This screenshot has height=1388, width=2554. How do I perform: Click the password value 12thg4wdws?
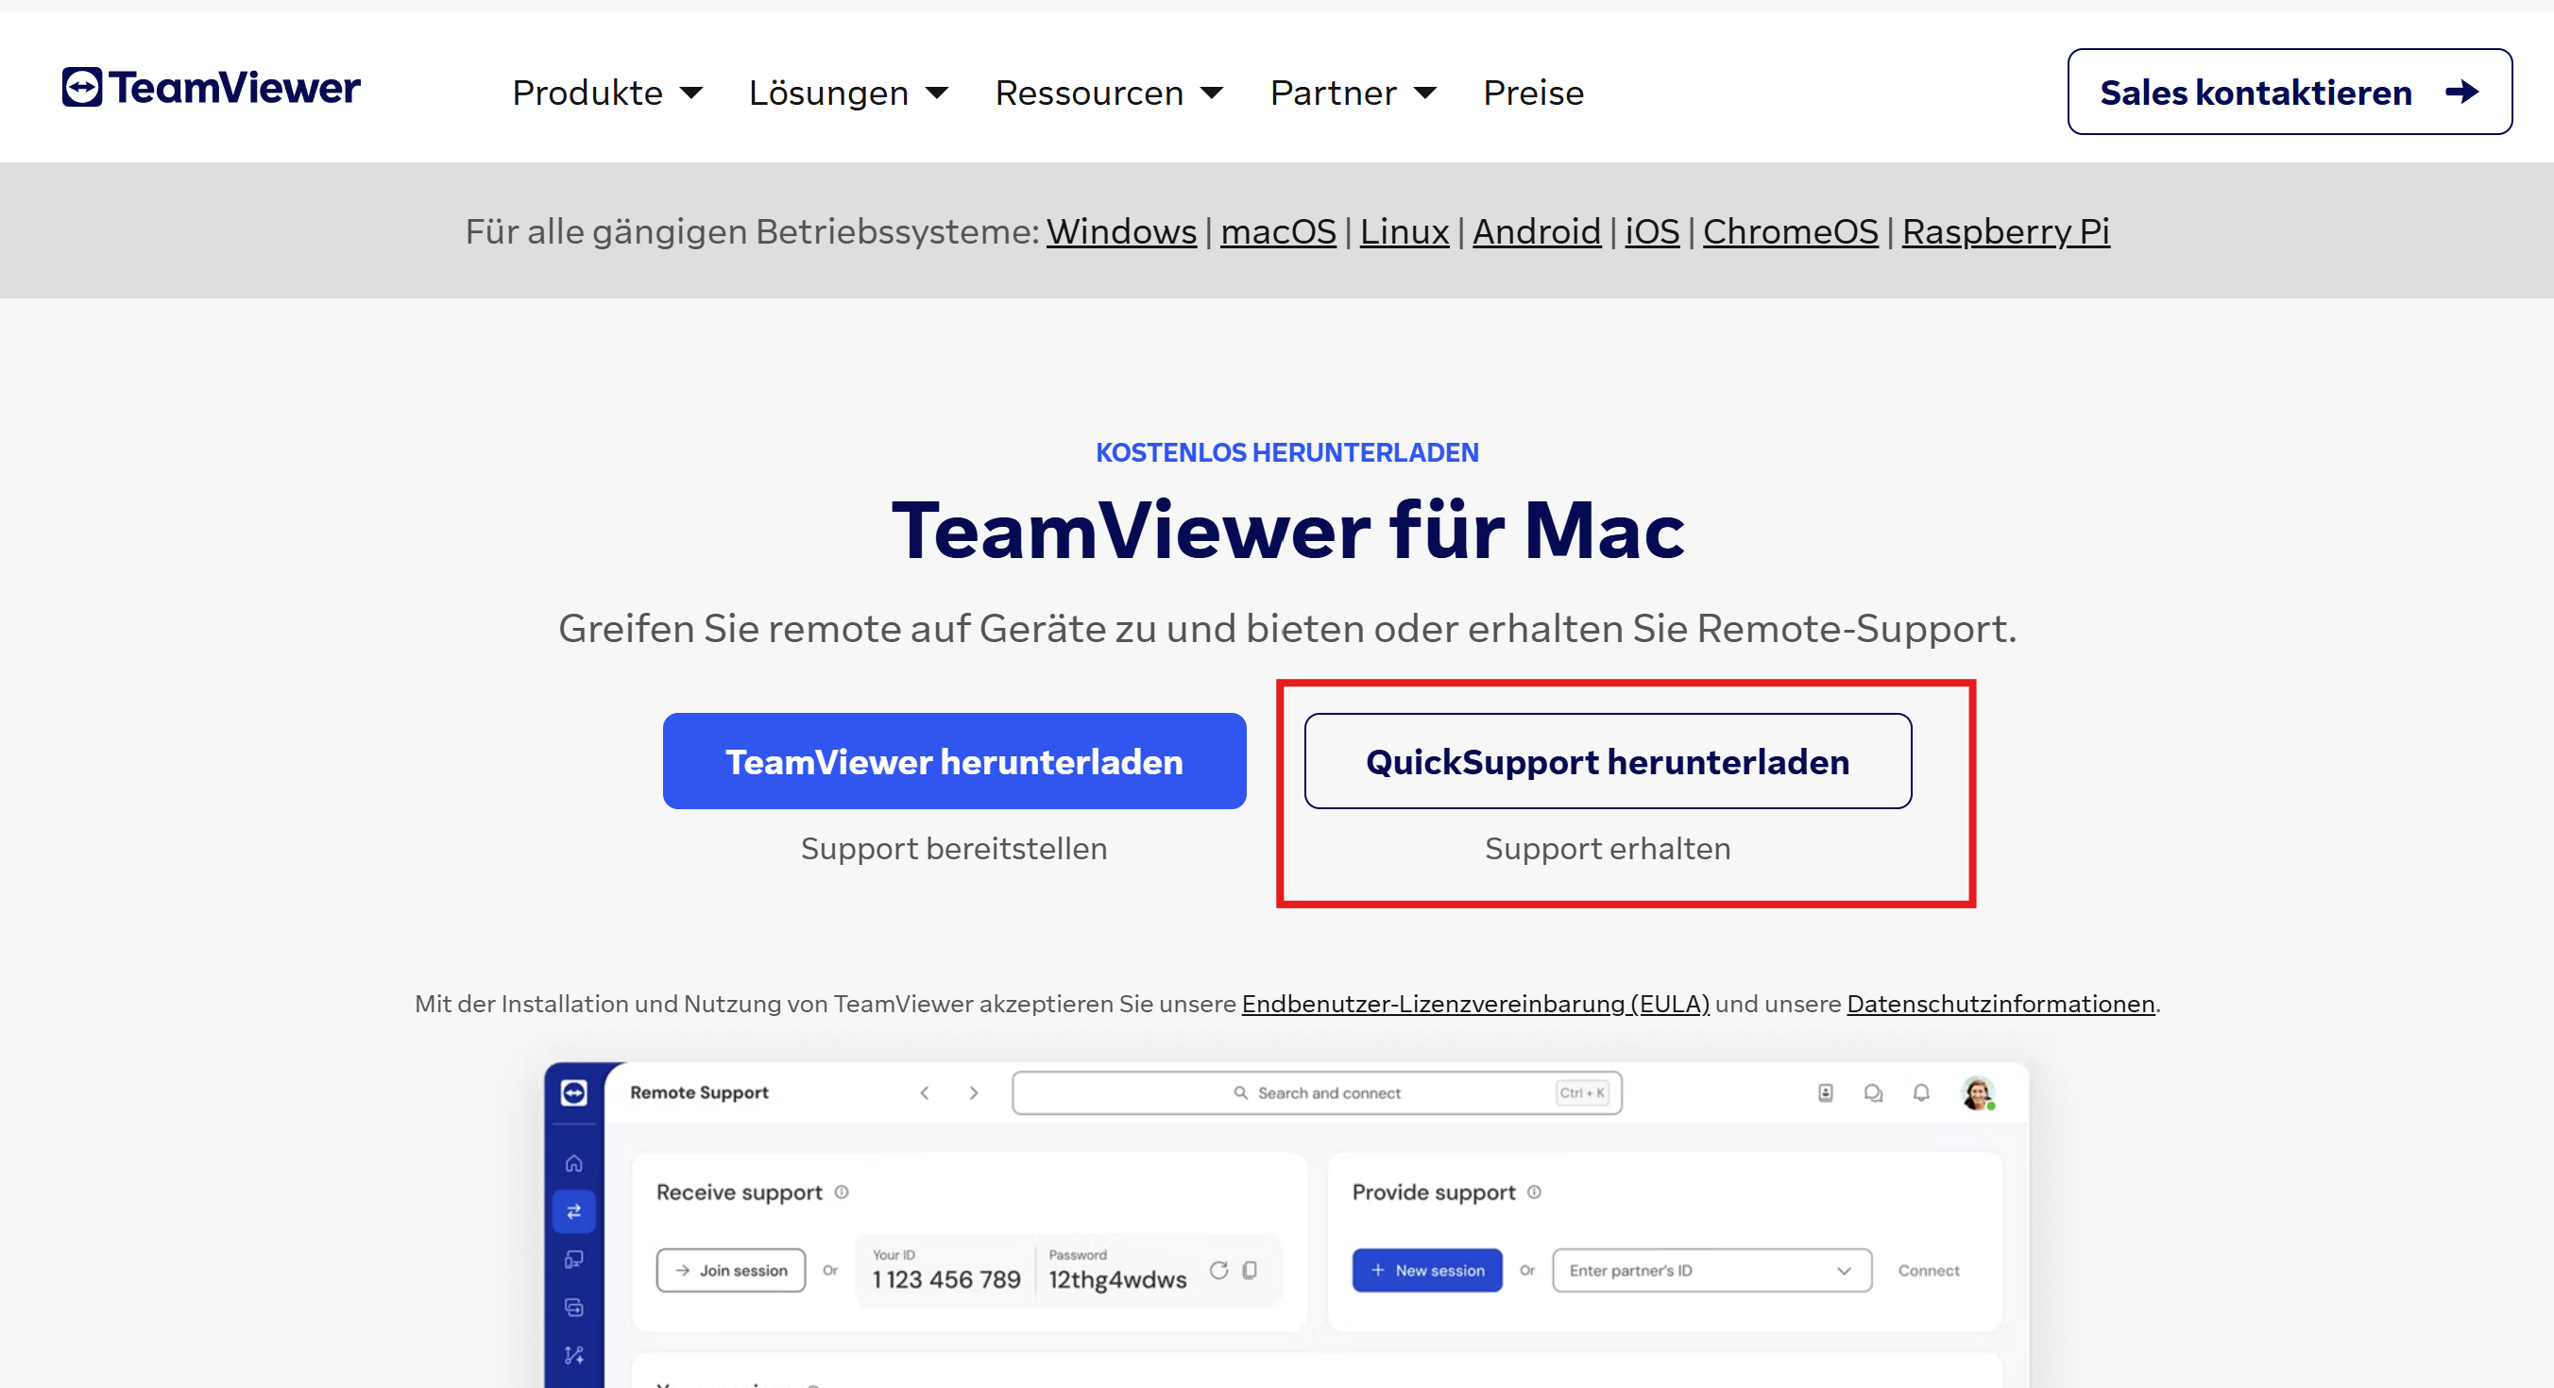(x=1117, y=1280)
